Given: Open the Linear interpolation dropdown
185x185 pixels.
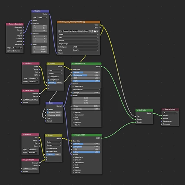Looking at the screenshot, I should pos(78,34).
